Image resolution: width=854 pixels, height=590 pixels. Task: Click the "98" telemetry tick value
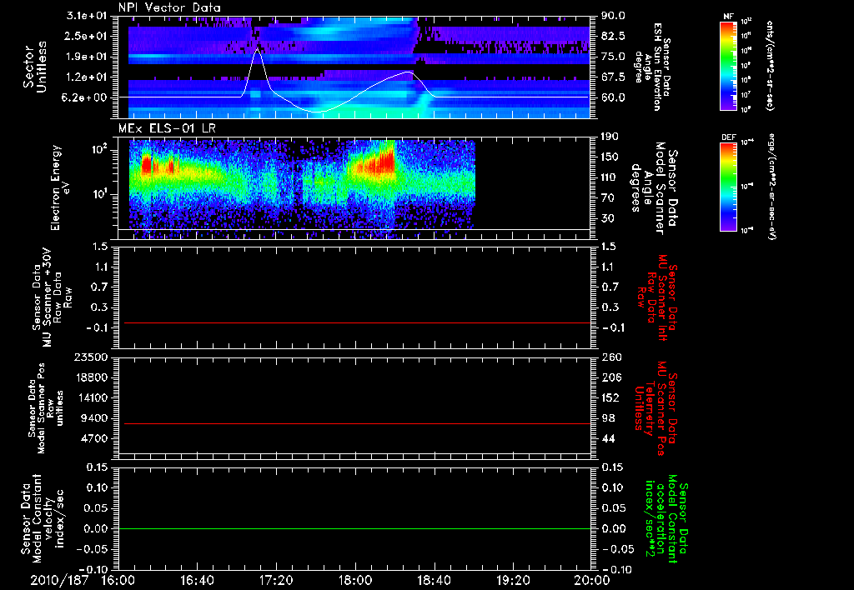(x=608, y=418)
